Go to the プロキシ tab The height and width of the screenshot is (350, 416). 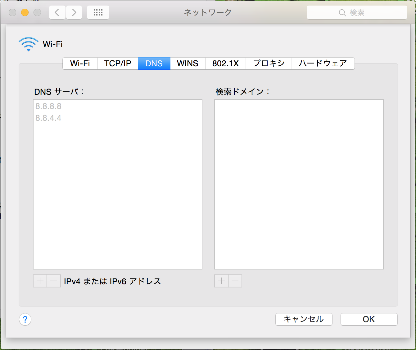269,63
